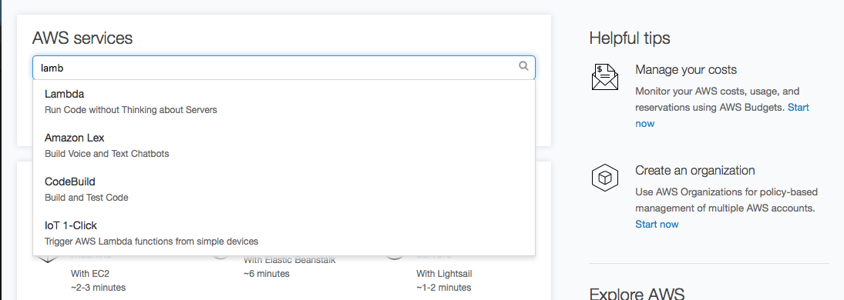Screen dimensions: 844x300
Task: Click the 'Build and Test Code' description
Action: tap(86, 198)
